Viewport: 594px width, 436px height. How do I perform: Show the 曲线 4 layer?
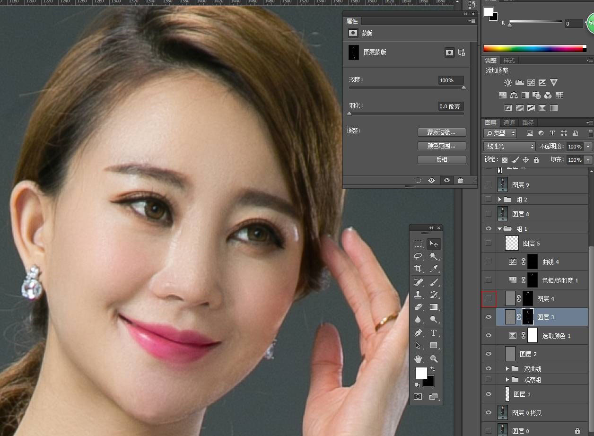(x=489, y=262)
